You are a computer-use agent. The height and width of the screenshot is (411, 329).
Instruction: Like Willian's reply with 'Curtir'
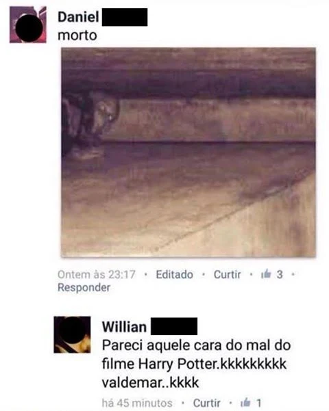click(x=207, y=403)
